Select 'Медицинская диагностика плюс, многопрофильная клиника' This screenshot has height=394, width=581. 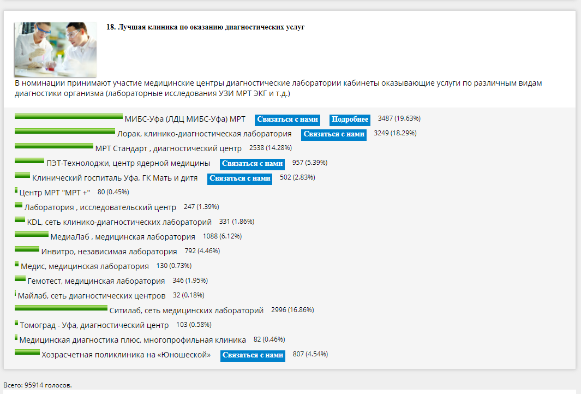133,341
